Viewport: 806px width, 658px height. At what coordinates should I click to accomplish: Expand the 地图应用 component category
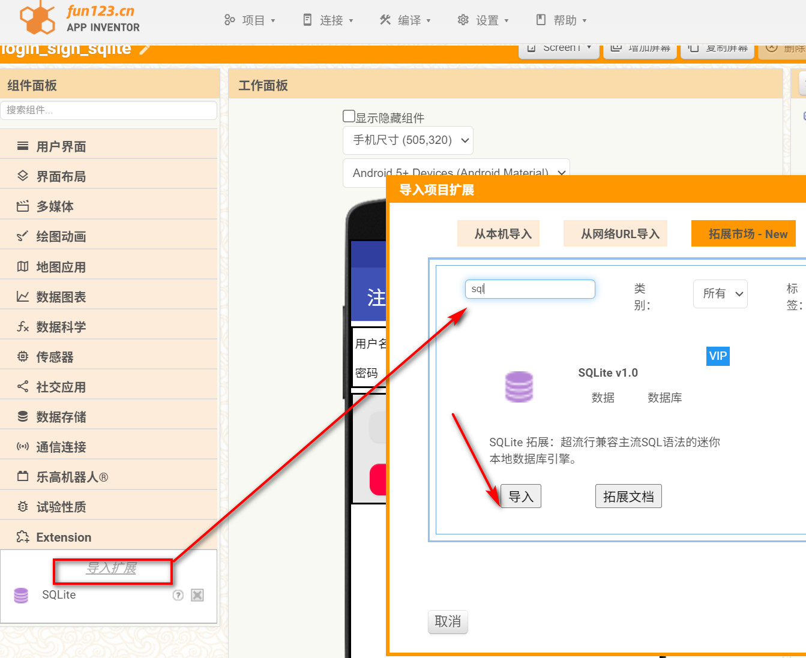coord(109,267)
